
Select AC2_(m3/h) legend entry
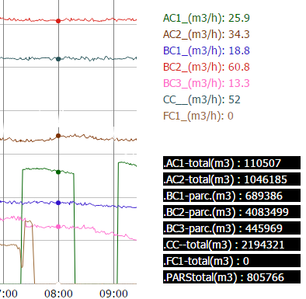point(207,34)
